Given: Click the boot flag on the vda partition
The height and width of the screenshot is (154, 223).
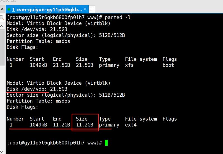Looking at the screenshot, I should (168, 65).
